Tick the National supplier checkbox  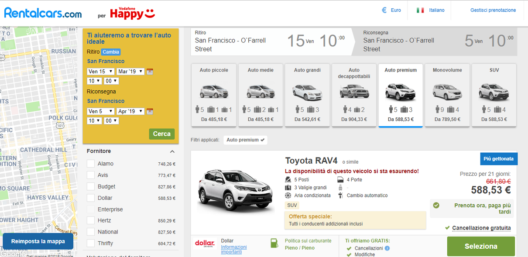tap(91, 232)
